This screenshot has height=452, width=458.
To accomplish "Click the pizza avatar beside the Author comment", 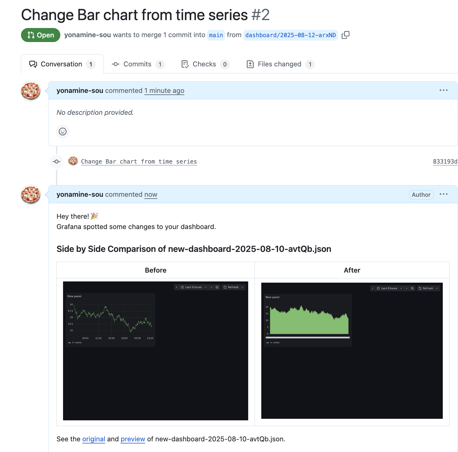I will click(x=31, y=195).
